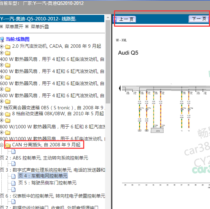The image size is (210, 209).
Task: Click the 上一页 previous page button
Action: pos(126,19)
